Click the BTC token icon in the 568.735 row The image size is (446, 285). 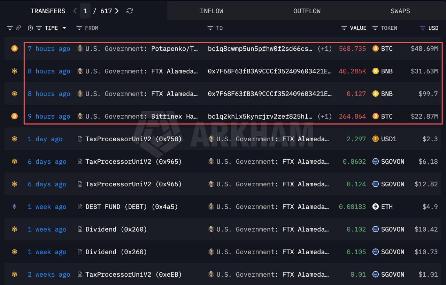pyautogui.click(x=376, y=48)
